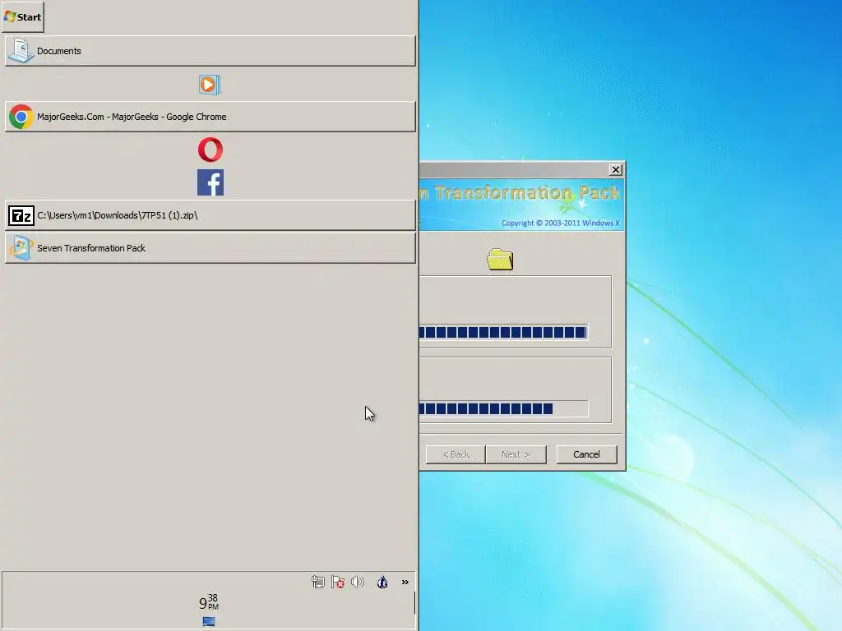Click the lower installation progress bar

coord(503,409)
